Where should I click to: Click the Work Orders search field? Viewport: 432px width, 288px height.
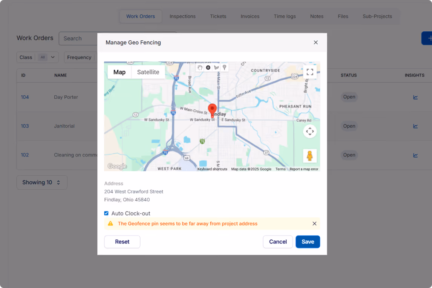tap(78, 38)
